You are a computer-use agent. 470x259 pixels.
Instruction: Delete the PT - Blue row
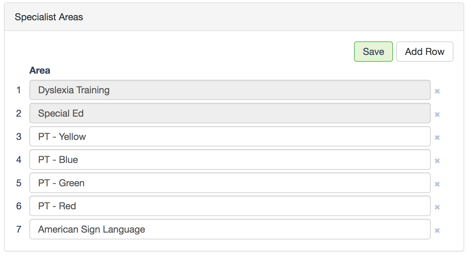(437, 161)
